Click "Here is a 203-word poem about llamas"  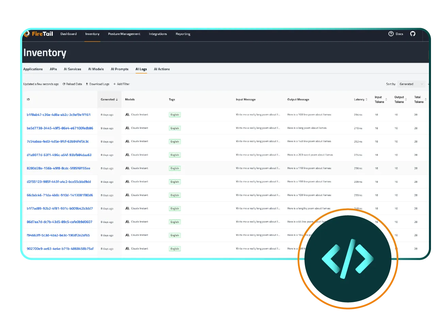click(310, 155)
